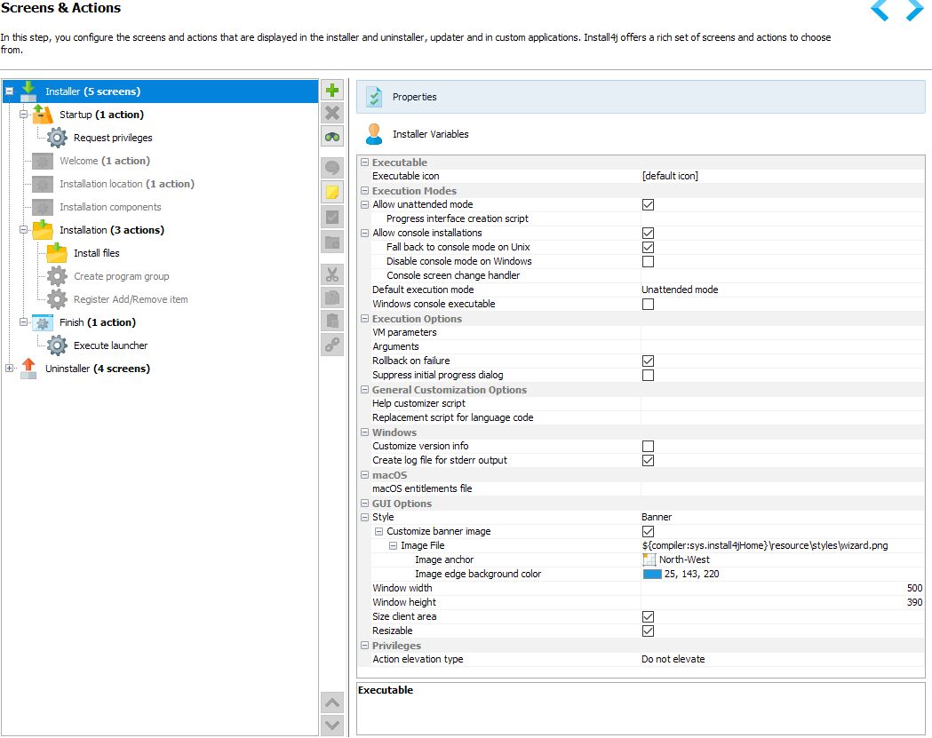
Task: Collapse the GUI Options section
Action: (x=365, y=504)
